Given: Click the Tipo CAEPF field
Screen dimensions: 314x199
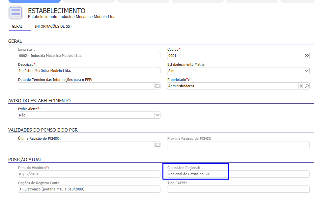Looking at the screenshot, I should tap(238, 189).
